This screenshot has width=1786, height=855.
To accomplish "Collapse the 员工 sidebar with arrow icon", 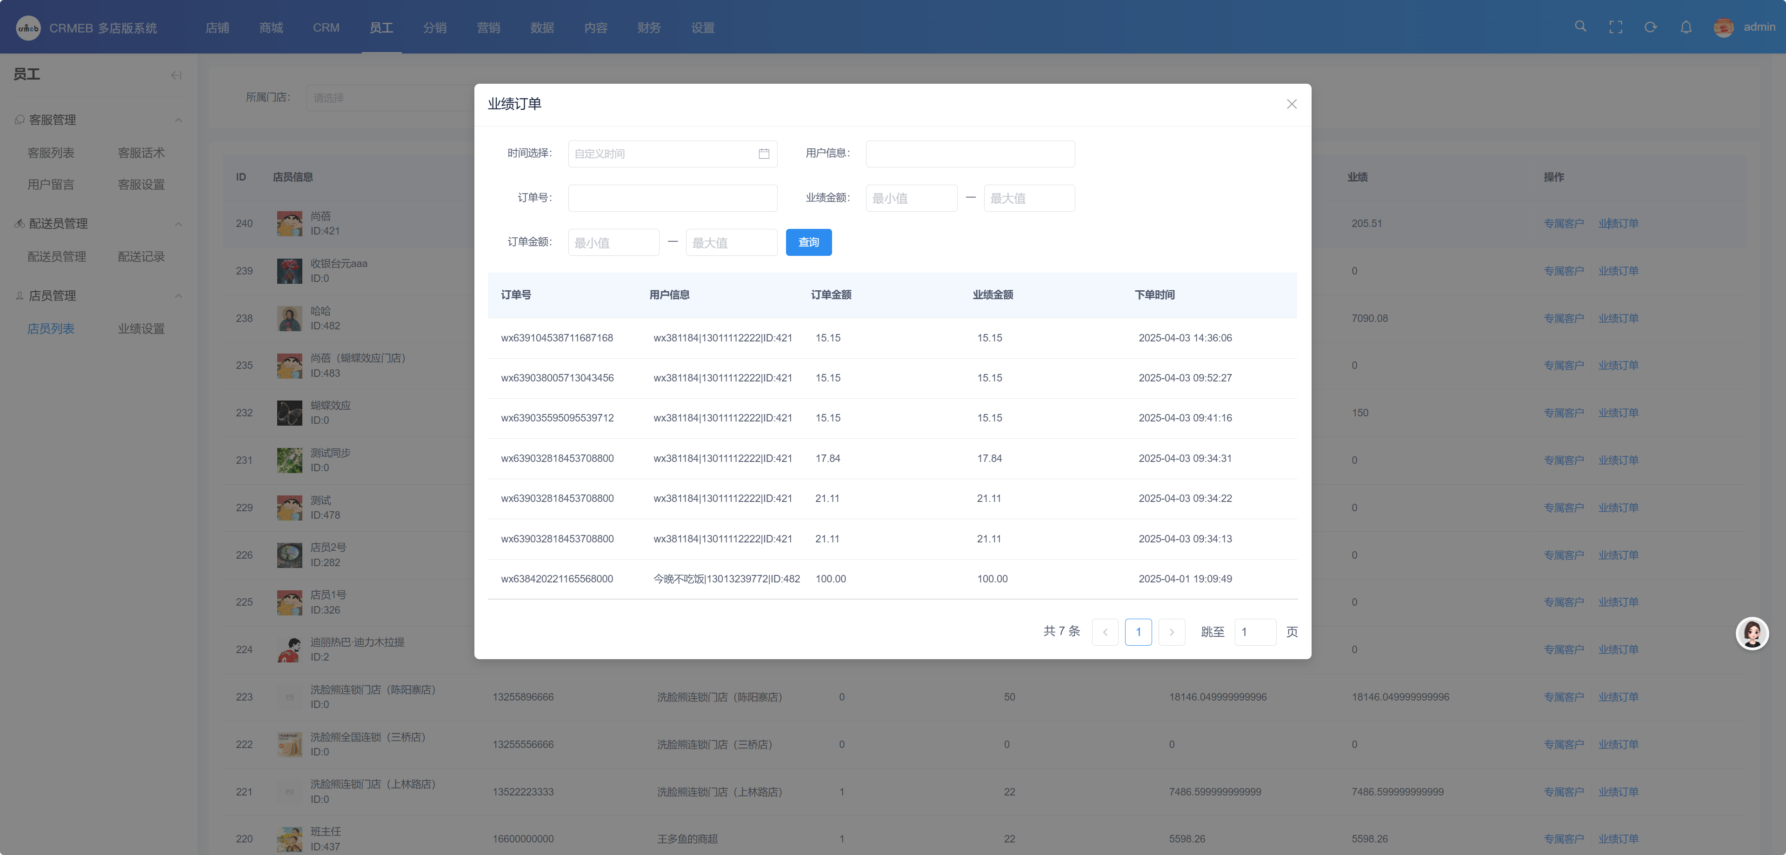I will coord(176,75).
